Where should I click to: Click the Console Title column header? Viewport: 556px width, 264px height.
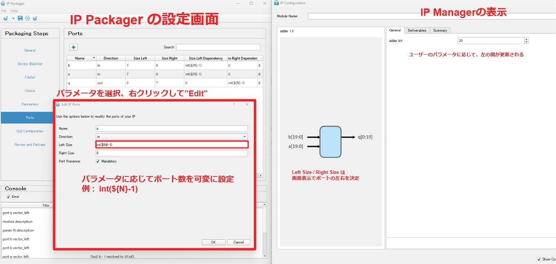(46, 206)
